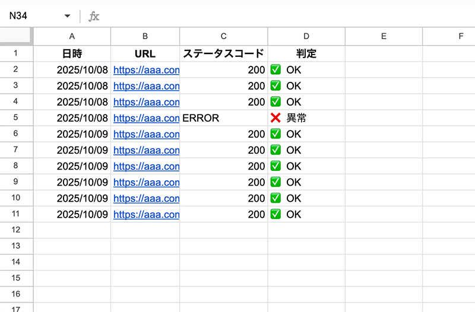
Task: Click the 判定 header cell
Action: pyautogui.click(x=306, y=53)
